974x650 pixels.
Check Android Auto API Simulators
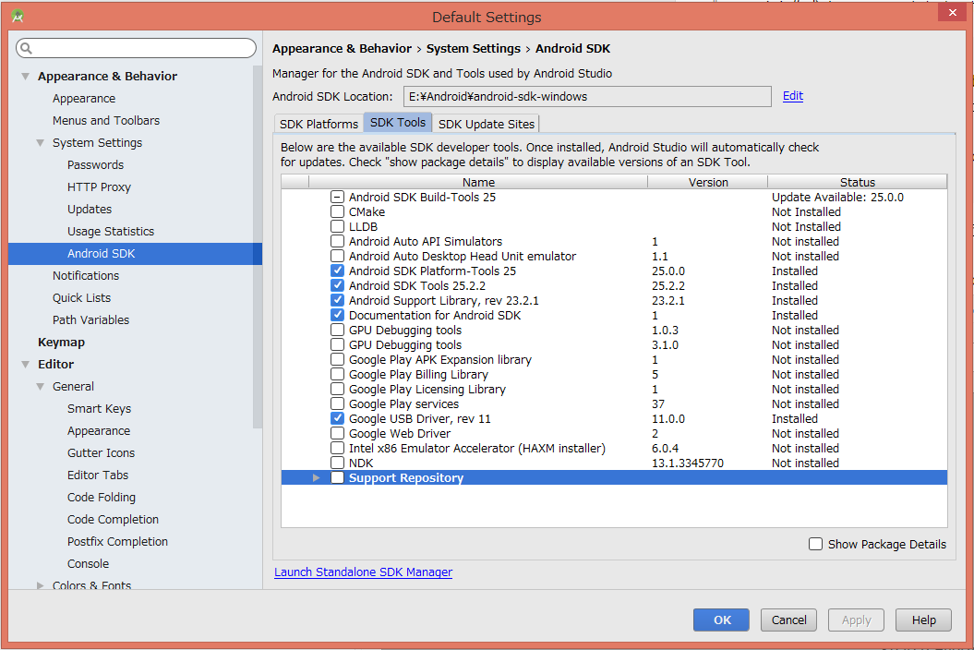pyautogui.click(x=337, y=241)
